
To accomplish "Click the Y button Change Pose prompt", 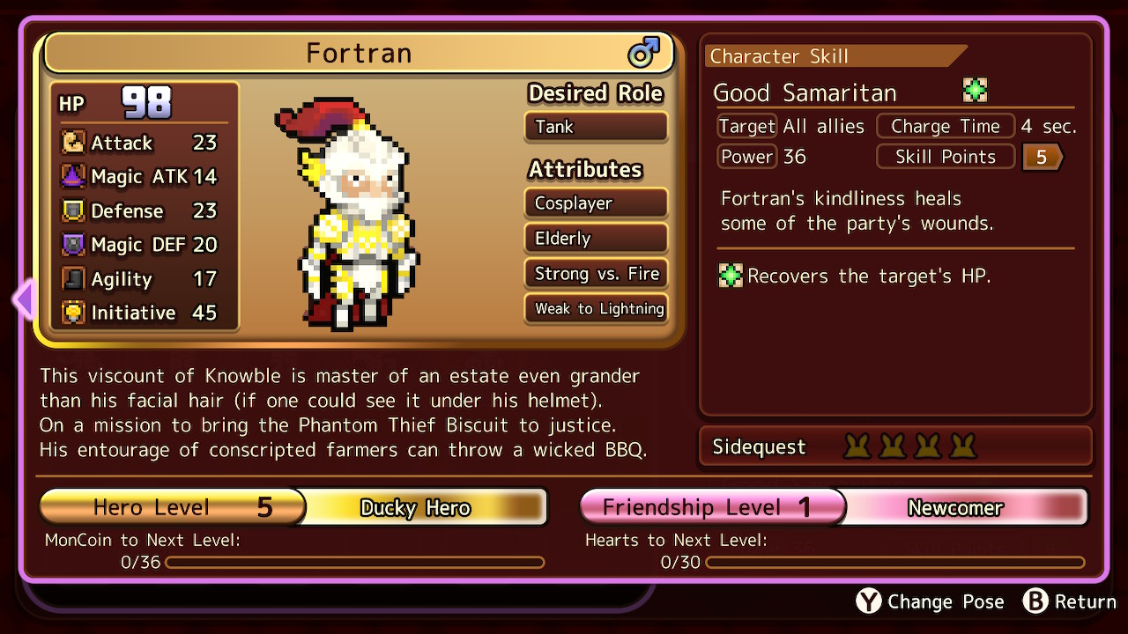I will click(x=931, y=601).
